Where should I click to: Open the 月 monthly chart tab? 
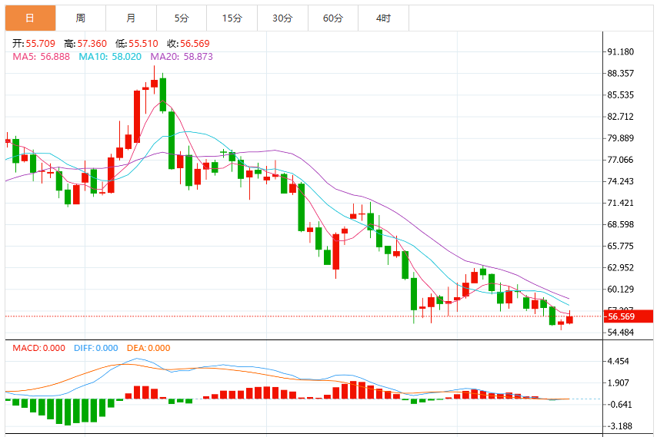click(131, 18)
